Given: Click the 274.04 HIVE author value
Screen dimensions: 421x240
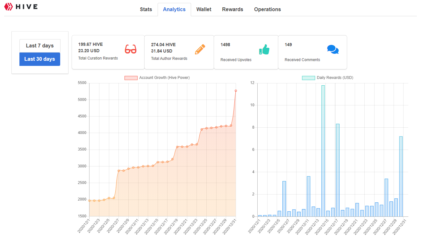Looking at the screenshot, I should pyautogui.click(x=163, y=45).
